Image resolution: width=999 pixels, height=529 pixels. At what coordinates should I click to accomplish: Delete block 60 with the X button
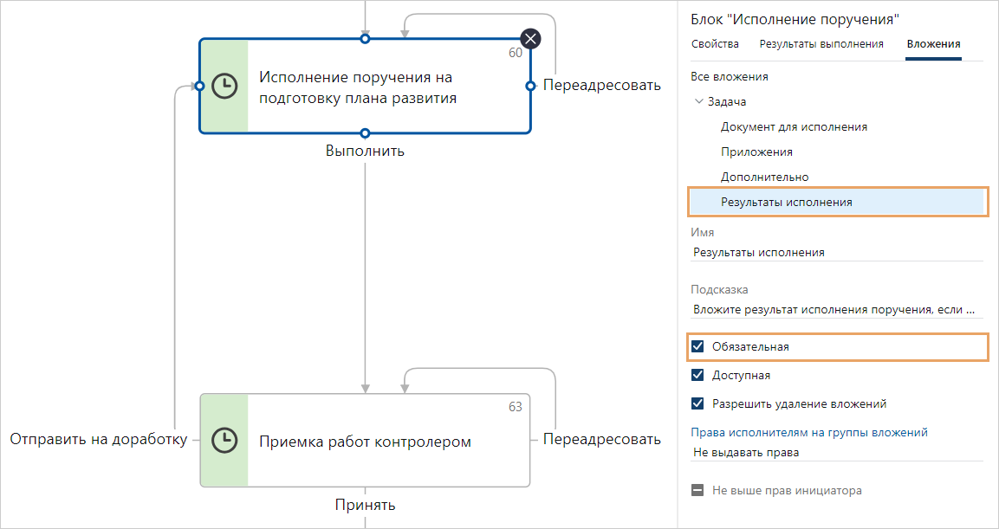(x=530, y=38)
